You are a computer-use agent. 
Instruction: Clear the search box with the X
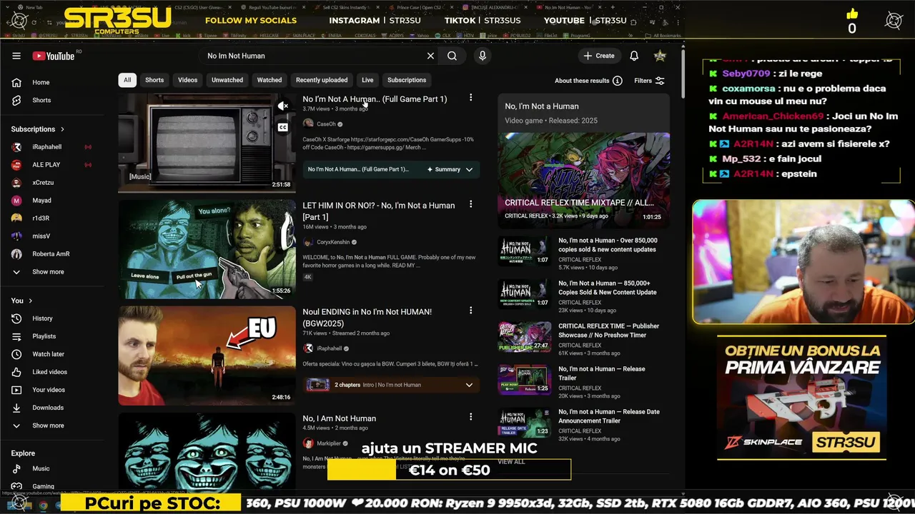(430, 56)
